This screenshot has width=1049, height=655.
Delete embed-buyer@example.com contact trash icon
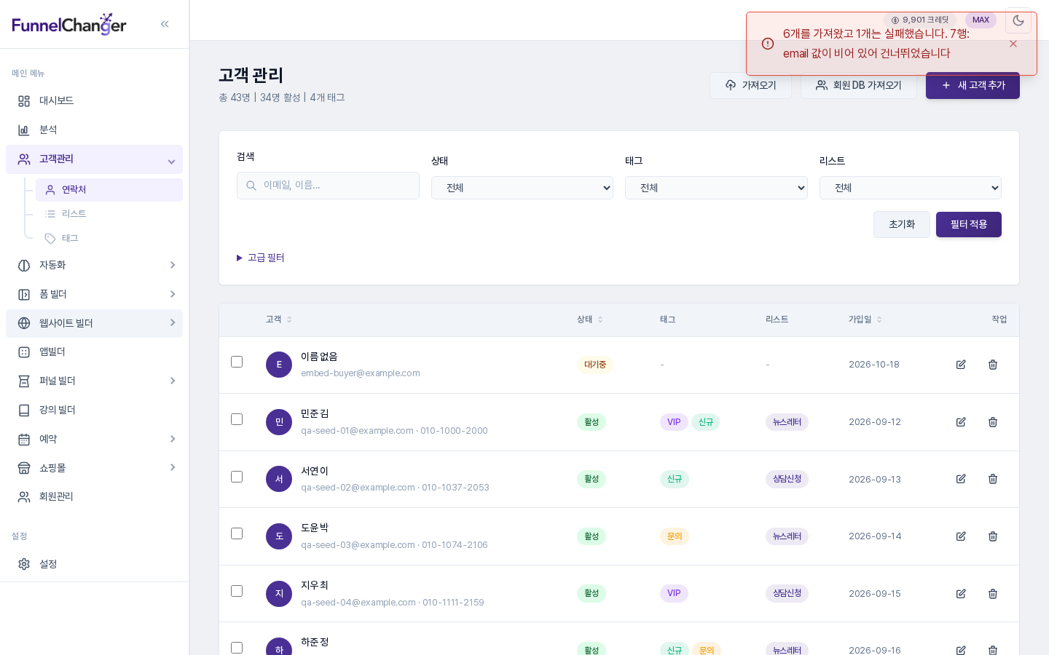pyautogui.click(x=993, y=365)
